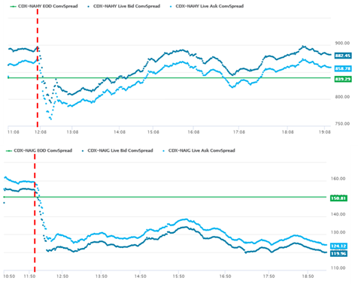Toggle the CDX-NAIG Live Bid ConvSpread legend entry

pos(117,150)
